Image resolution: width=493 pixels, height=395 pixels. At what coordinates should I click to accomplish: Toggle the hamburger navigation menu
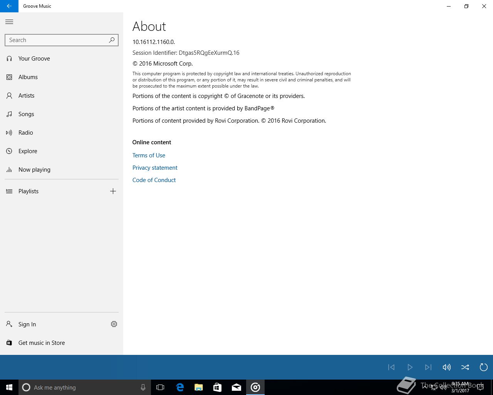pyautogui.click(x=9, y=22)
